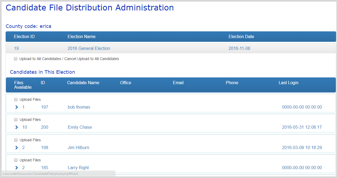
Task: Click files count 1 for bob thomas
Action: pyautogui.click(x=23, y=107)
